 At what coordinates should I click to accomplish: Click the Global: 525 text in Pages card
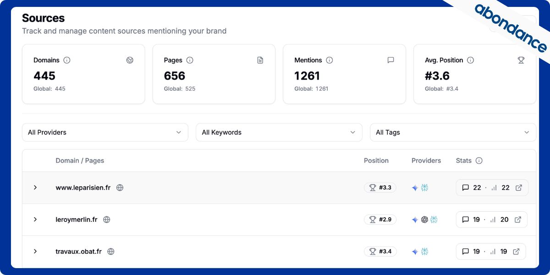(x=180, y=88)
